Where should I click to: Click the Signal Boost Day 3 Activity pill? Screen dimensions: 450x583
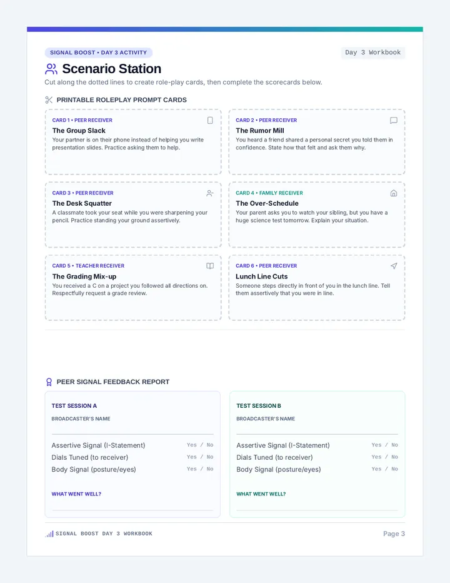(99, 53)
